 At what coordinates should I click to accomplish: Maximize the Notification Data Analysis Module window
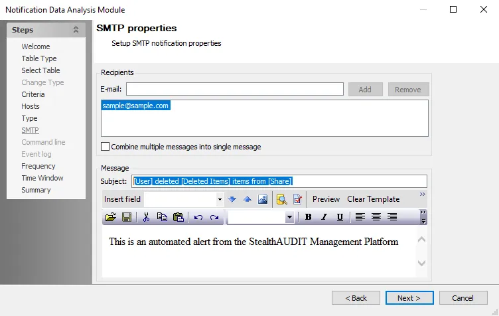[x=453, y=9]
